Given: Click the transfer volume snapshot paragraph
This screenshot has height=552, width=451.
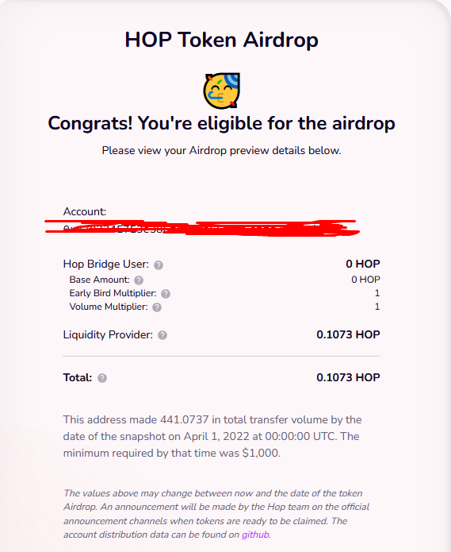Looking at the screenshot, I should [x=212, y=436].
